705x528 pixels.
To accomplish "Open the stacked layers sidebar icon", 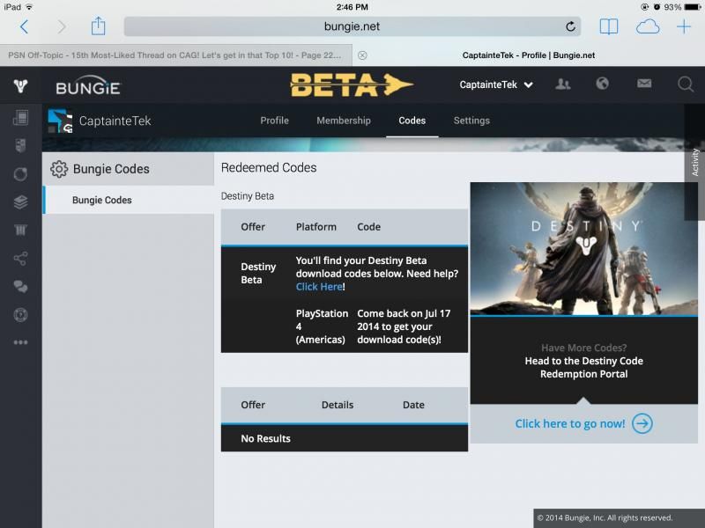I will coord(20,202).
